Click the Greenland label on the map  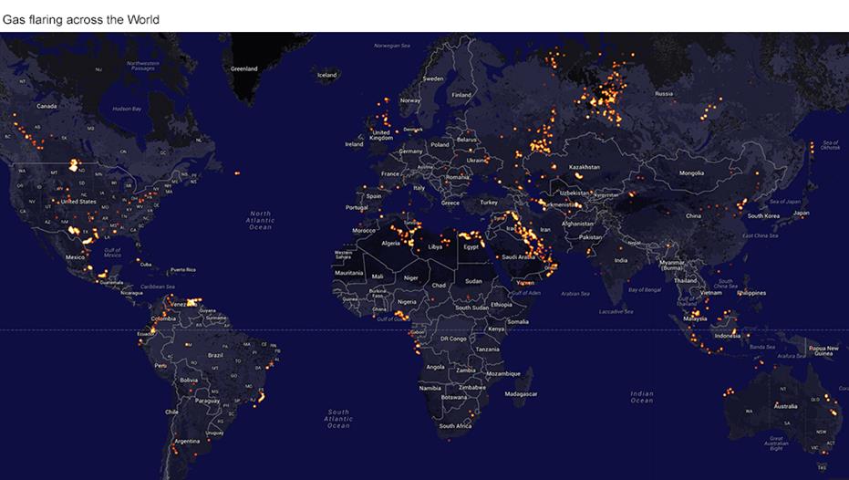(x=243, y=68)
